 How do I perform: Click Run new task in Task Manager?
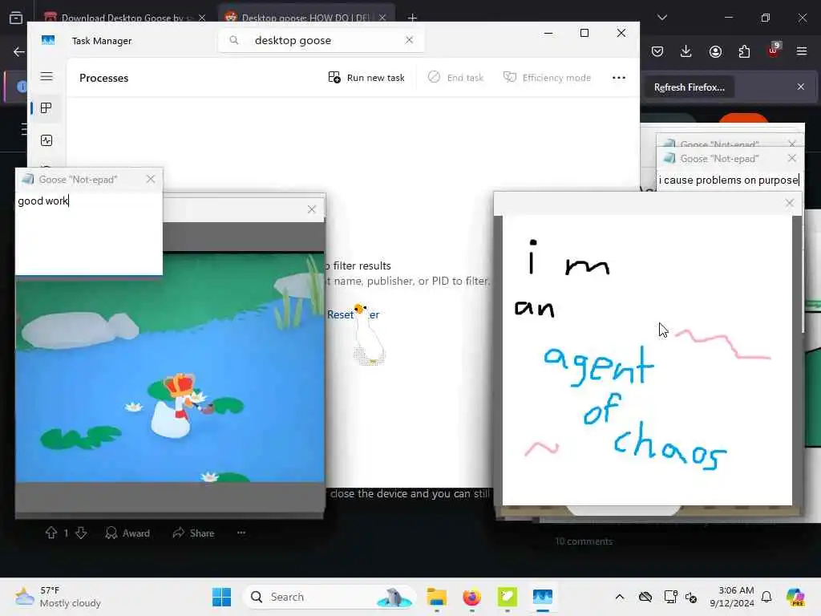[x=366, y=78]
